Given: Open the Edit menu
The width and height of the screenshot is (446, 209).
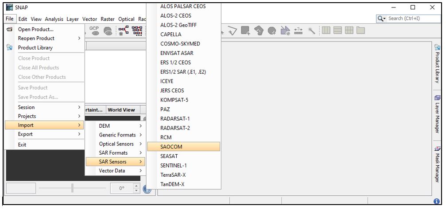Looking at the screenshot, I should [x=23, y=19].
